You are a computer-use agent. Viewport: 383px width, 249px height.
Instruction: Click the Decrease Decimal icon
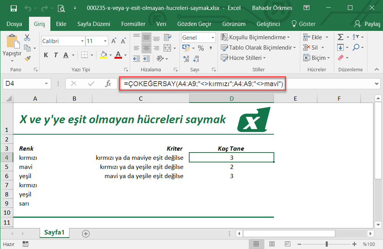pos(196,59)
